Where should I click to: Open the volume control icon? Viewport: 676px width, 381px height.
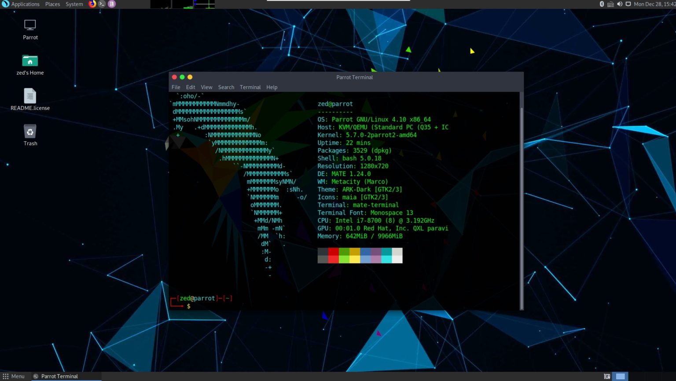pyautogui.click(x=620, y=4)
